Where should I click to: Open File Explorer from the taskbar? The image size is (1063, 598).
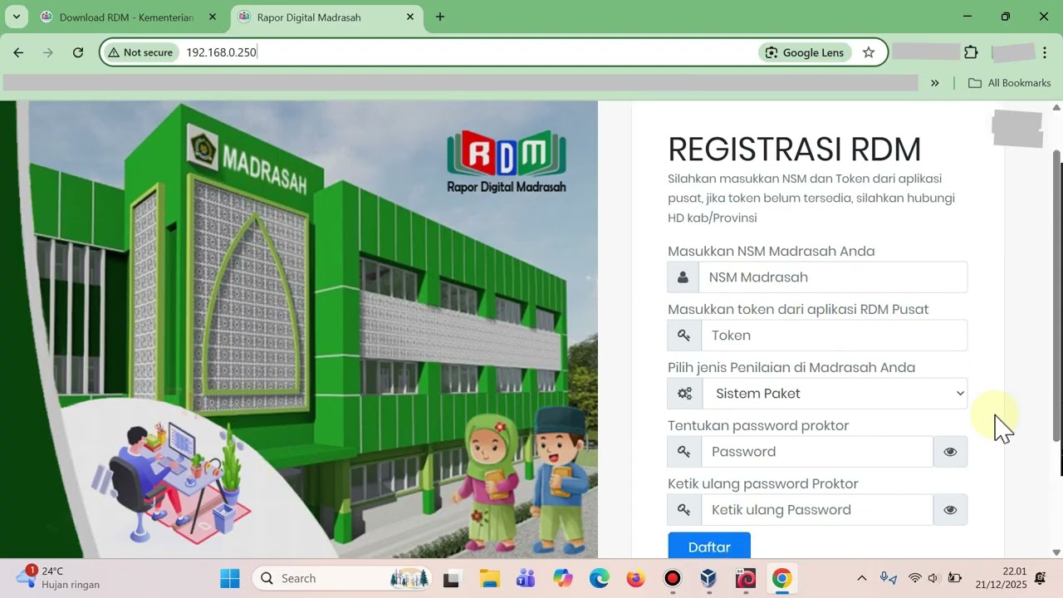pos(489,578)
